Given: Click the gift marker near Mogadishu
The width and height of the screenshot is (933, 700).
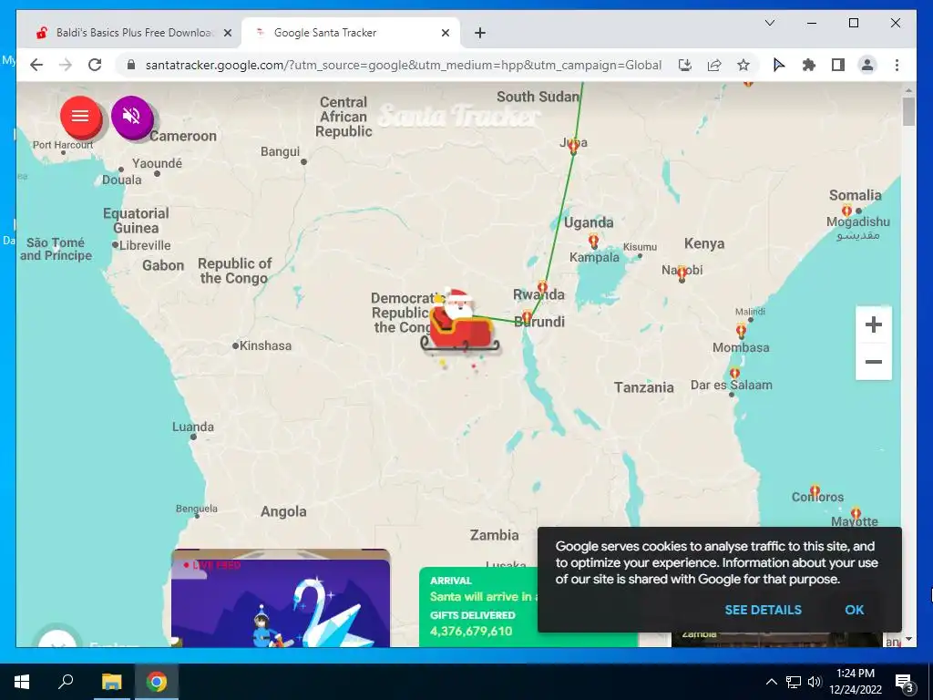Looking at the screenshot, I should [x=846, y=211].
